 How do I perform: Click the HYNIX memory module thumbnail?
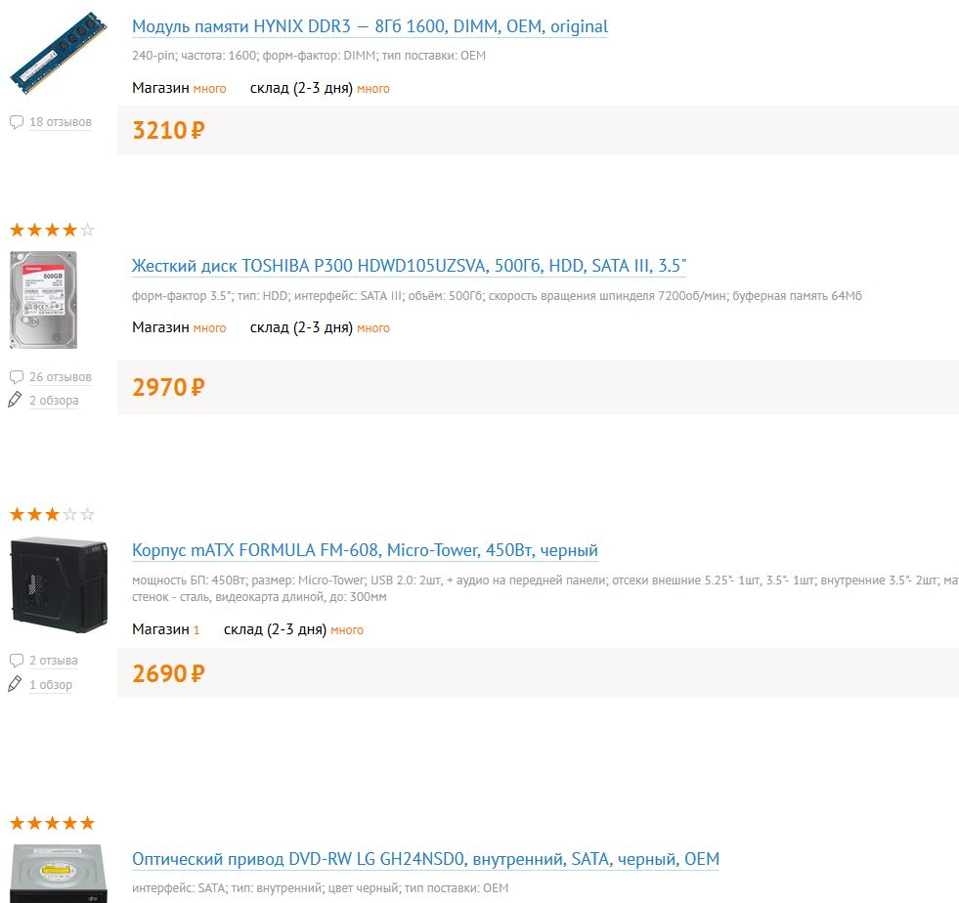[58, 54]
